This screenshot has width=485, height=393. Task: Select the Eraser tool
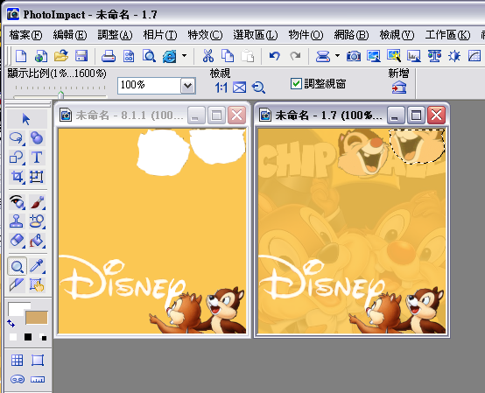point(17,241)
